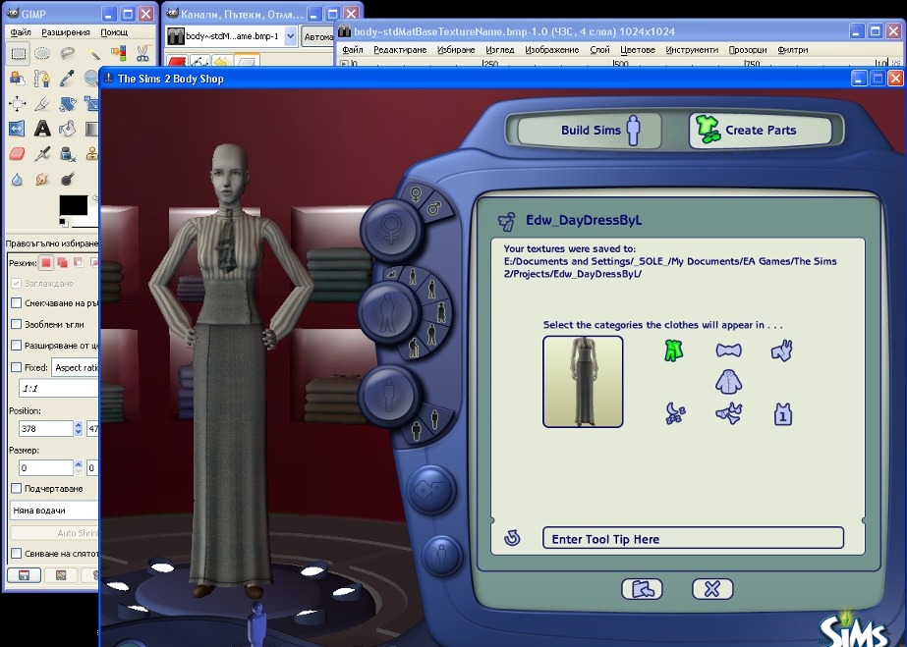Toggle the Смекчаване checkbox in GIMP options
Screen dimensions: 907x647
[16, 302]
